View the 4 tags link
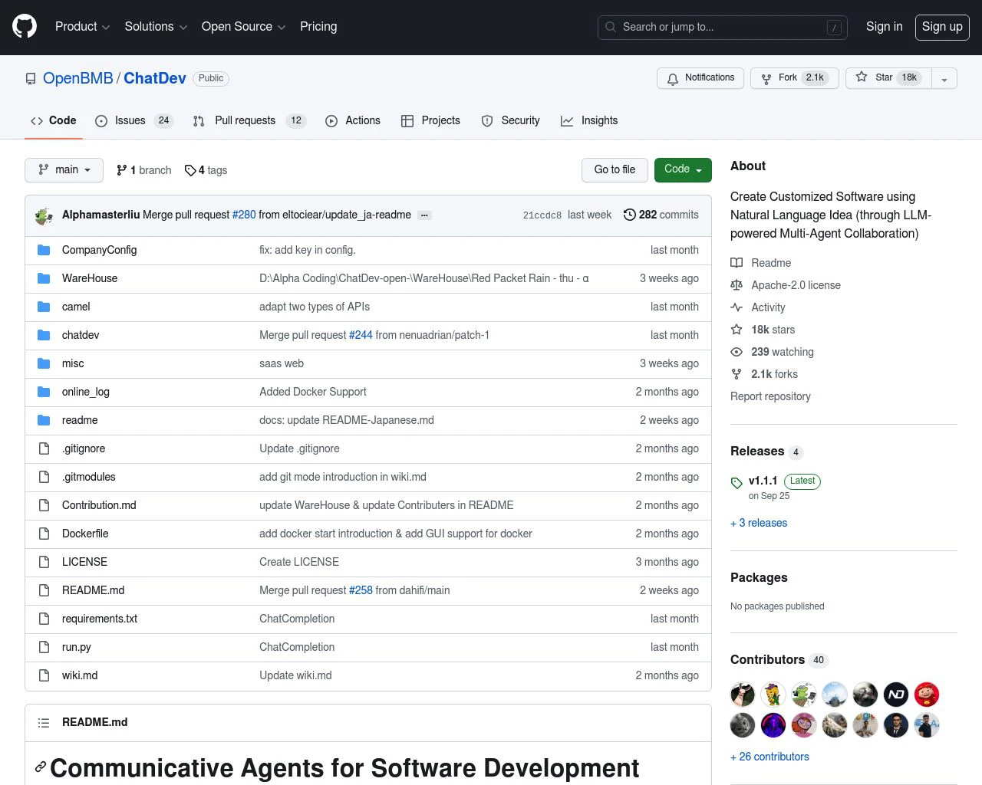 click(x=206, y=170)
